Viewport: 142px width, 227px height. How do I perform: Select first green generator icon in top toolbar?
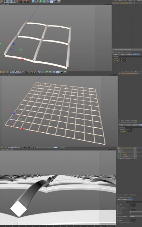tap(41, 1)
